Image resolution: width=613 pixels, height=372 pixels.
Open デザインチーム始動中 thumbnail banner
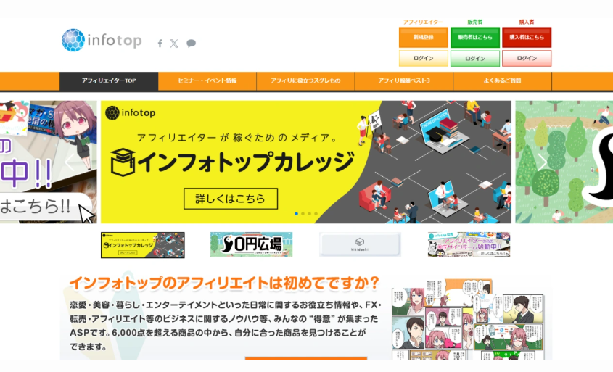(469, 244)
